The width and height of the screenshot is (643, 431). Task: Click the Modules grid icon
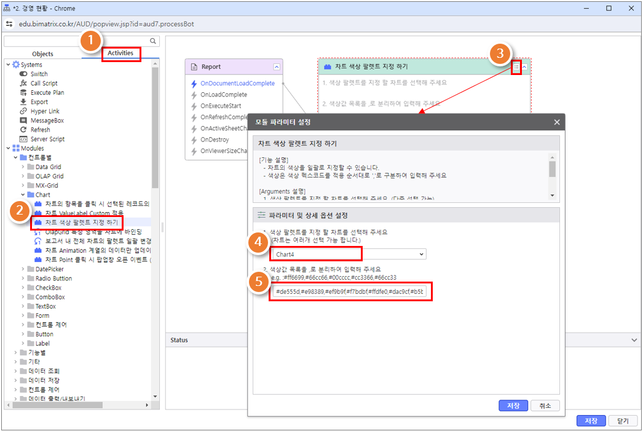pyautogui.click(x=16, y=148)
